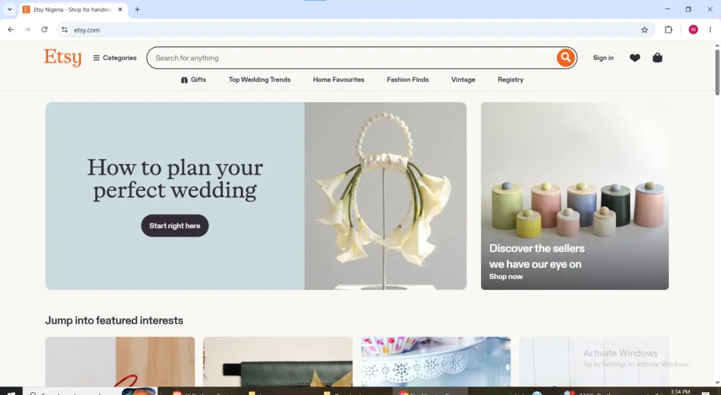Click Sign in
Screen dimensions: 721x395
coord(603,58)
